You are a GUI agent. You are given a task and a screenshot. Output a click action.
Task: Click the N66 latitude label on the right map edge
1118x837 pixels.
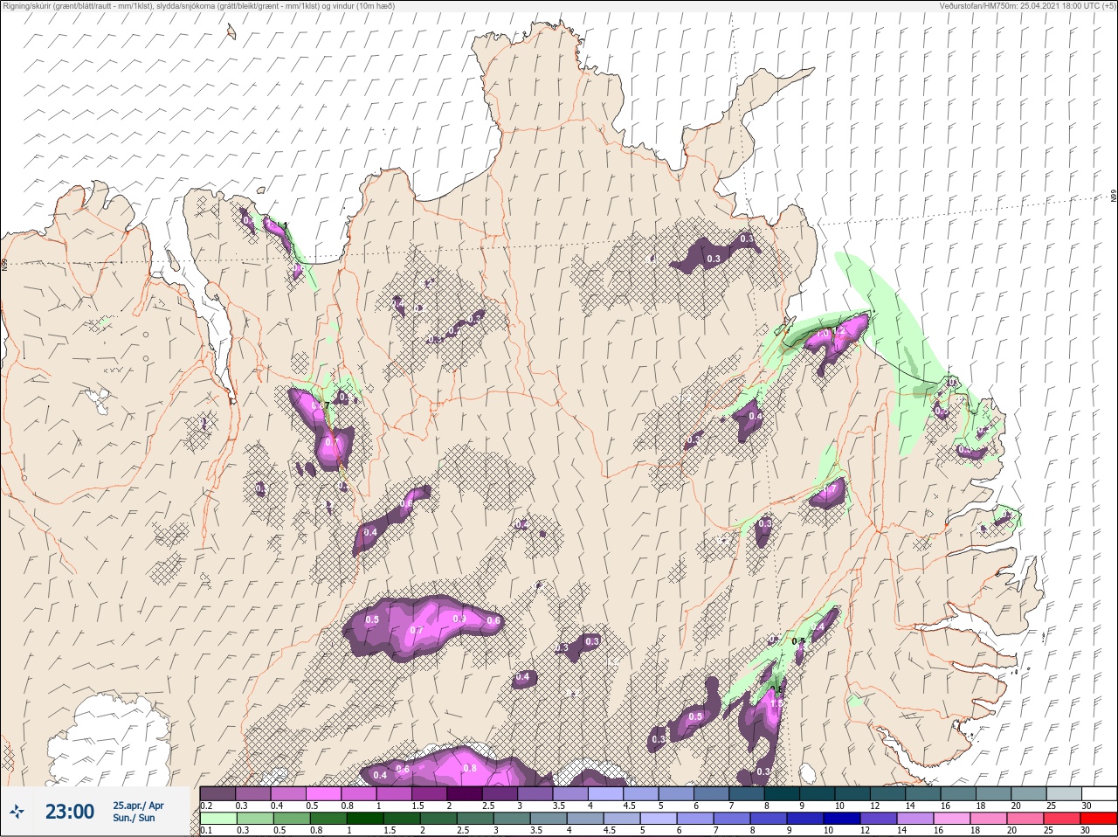[x=1114, y=197]
